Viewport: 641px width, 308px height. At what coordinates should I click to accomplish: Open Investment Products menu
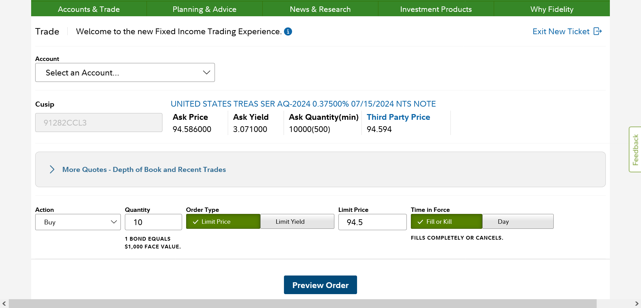point(436,9)
